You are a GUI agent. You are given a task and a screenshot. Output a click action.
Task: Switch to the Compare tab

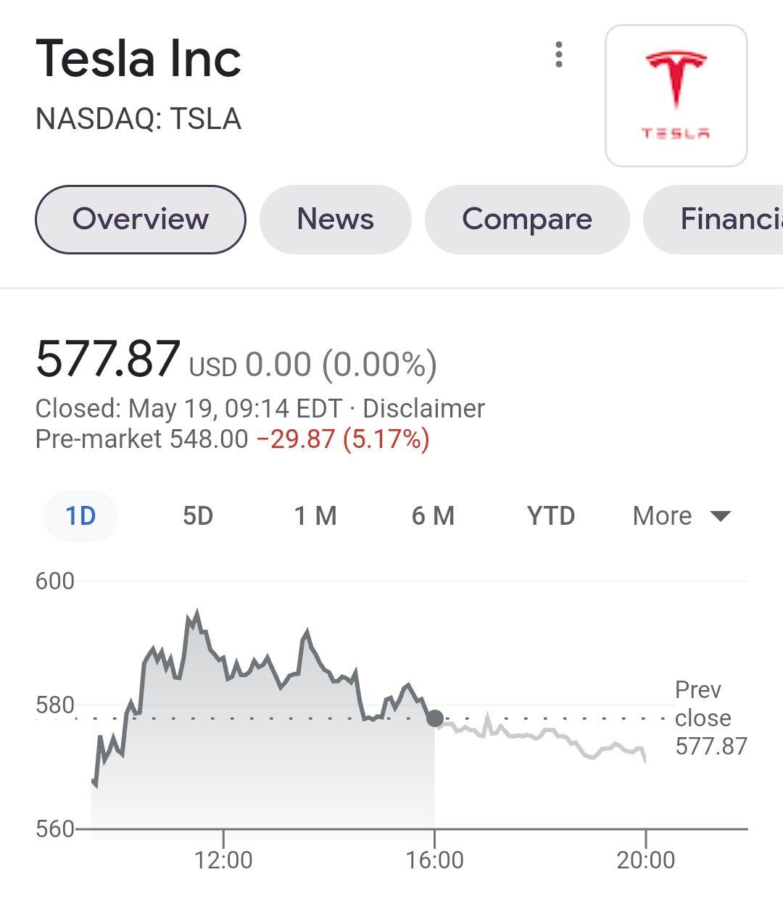(x=528, y=219)
